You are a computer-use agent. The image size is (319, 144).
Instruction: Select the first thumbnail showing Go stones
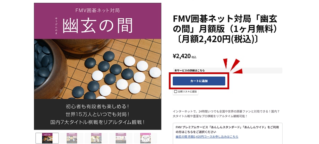click(47, 138)
